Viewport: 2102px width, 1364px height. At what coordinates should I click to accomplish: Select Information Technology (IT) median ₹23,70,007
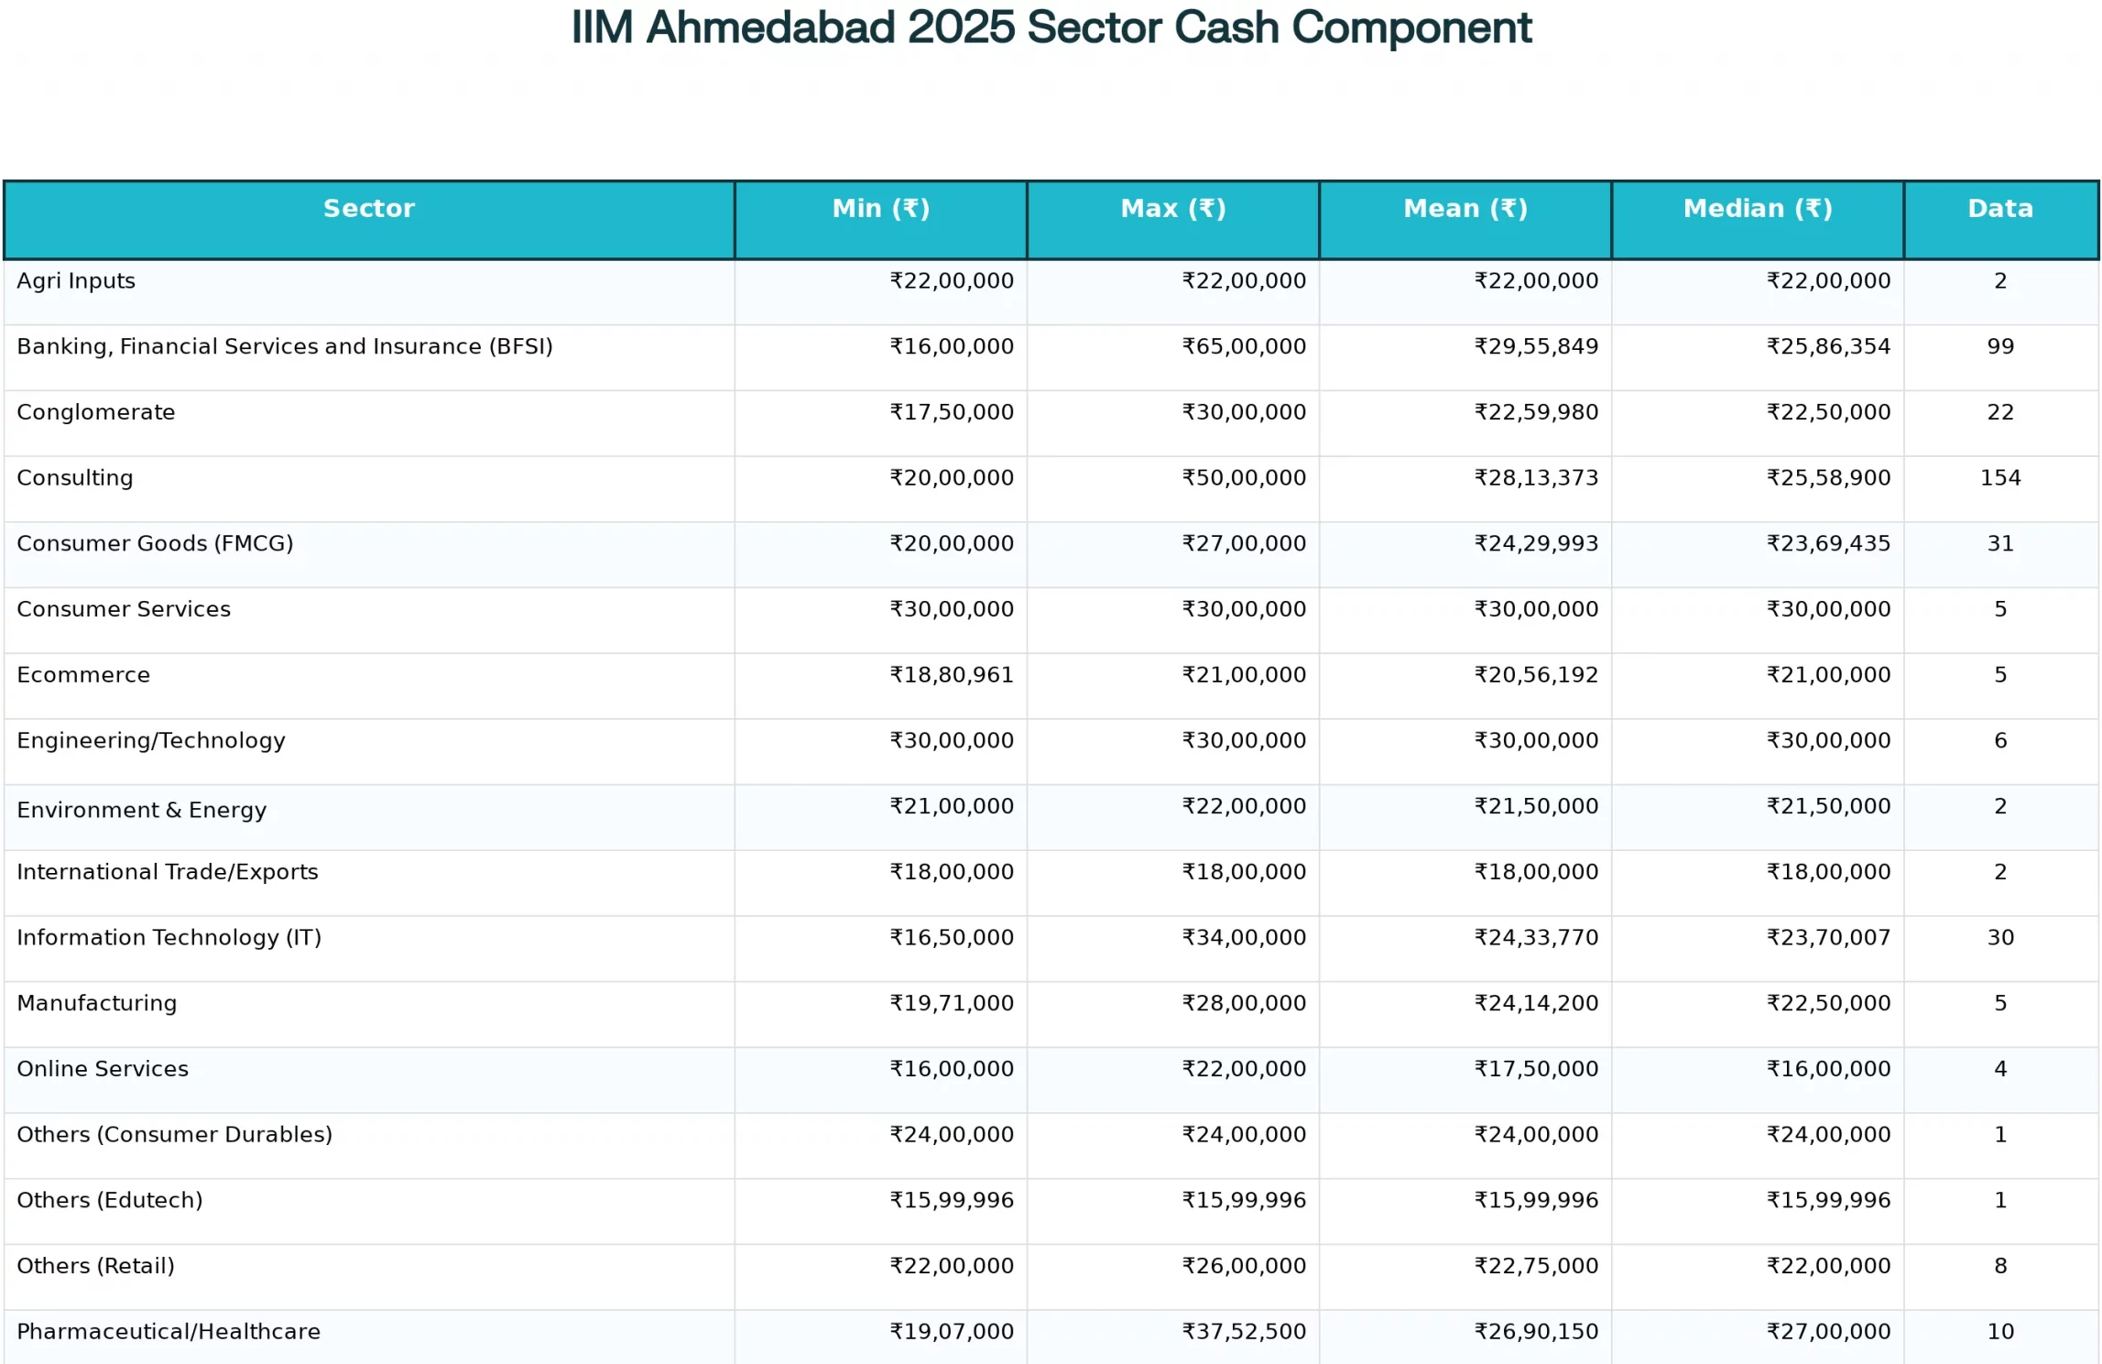coord(1827,938)
